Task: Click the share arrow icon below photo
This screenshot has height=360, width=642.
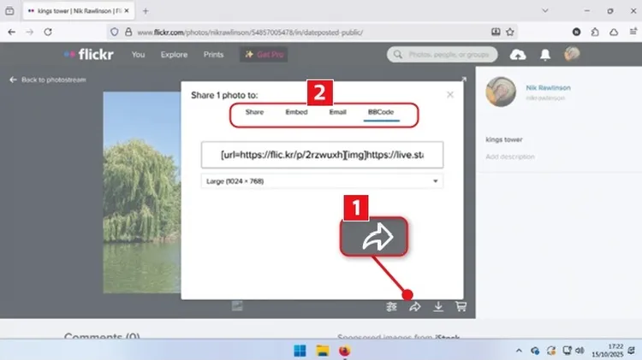Action: point(416,306)
